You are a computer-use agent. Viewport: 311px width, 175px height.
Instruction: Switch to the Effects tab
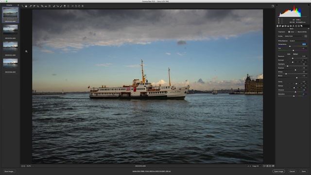(294, 26)
